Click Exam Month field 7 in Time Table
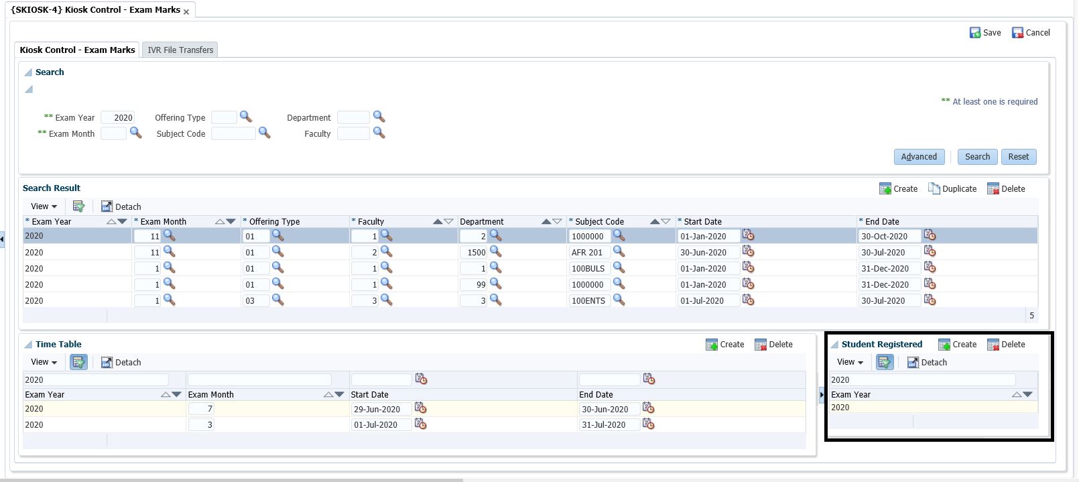This screenshot has width=1079, height=482. tap(201, 408)
